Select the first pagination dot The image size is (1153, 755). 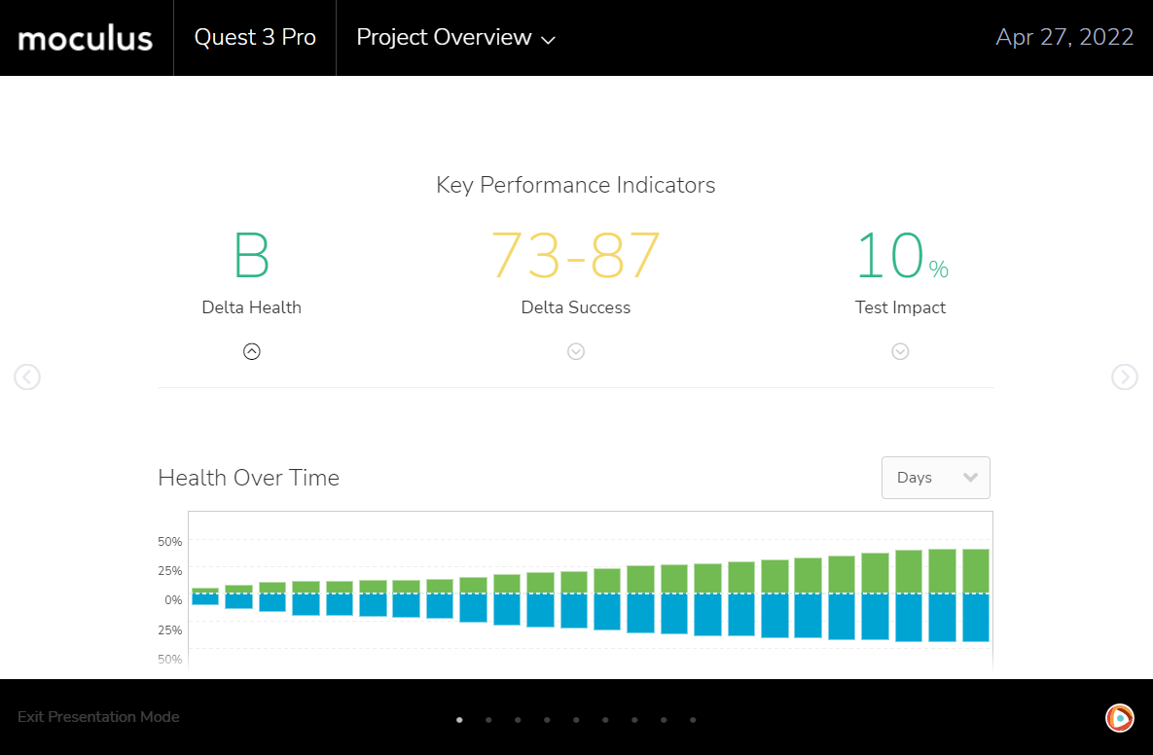459,720
